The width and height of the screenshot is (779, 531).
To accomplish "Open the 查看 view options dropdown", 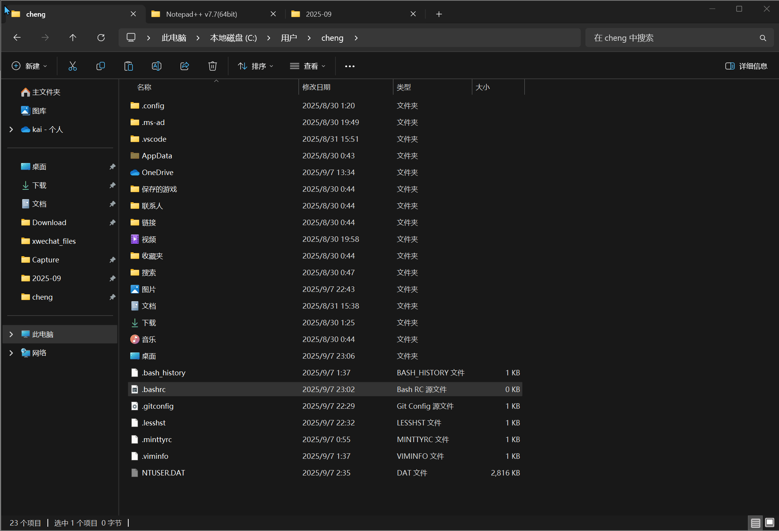I will 307,66.
